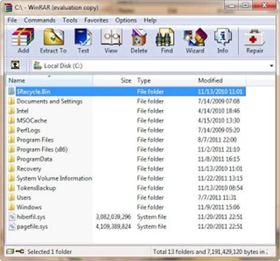Click the modified date 7/7/2011 11:31
This screenshot has height=261, width=280.
click(x=217, y=197)
